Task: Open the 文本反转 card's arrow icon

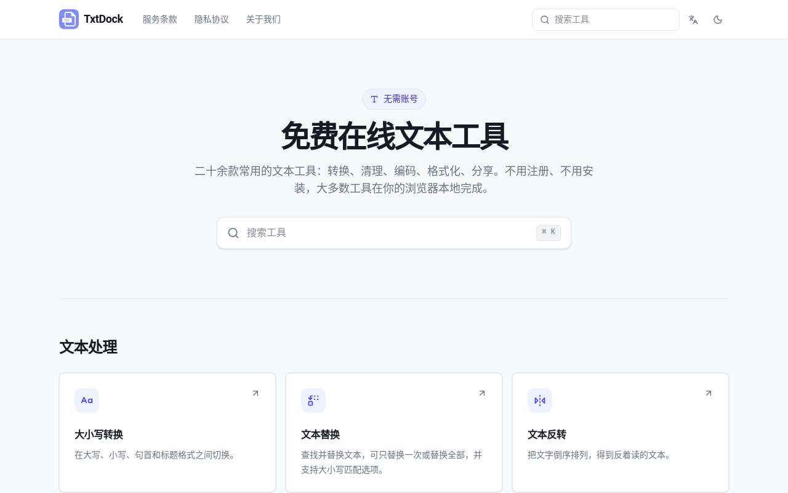Action: (x=709, y=393)
